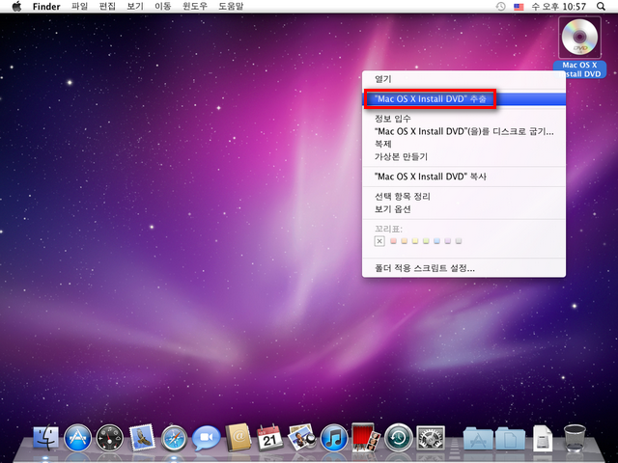
Task: Choose "Mac OS X Install DVD" 복사
Action: pos(463,177)
